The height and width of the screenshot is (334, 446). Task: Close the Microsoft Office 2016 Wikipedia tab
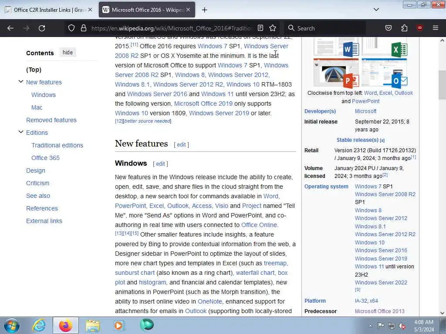pyautogui.click(x=188, y=10)
